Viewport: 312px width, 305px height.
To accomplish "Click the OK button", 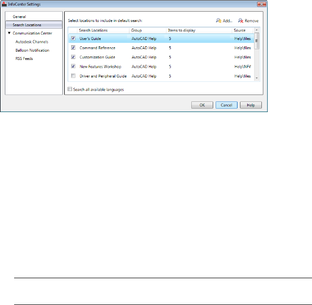I will (x=202, y=105).
